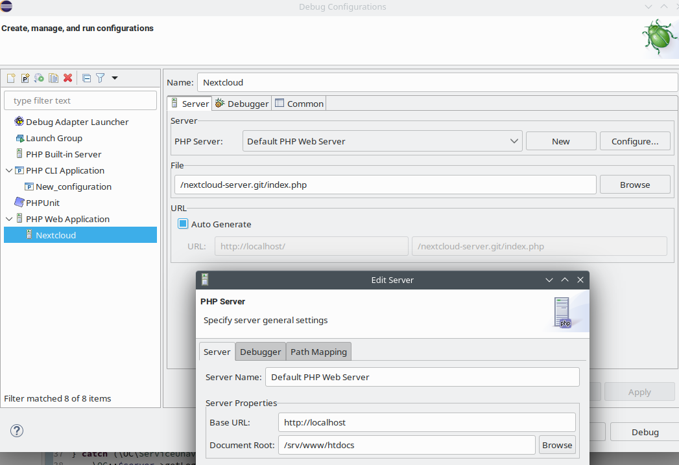679x465 pixels.
Task: Select New_configuration under PHP CLI Application
Action: pos(74,187)
